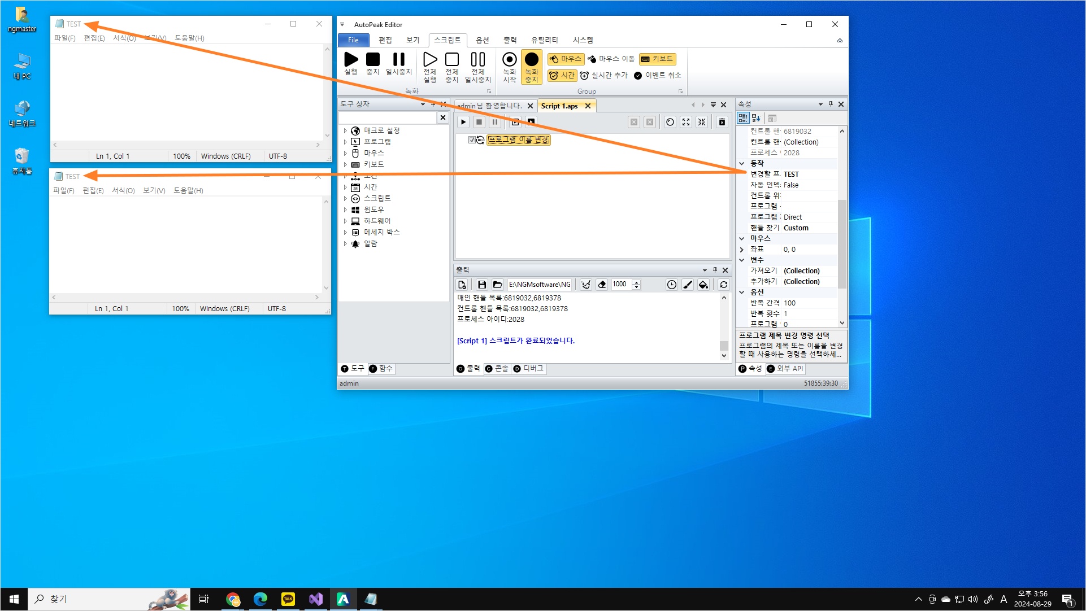Click the refresh icon in output toolbar
1086x611 pixels.
pyautogui.click(x=723, y=285)
